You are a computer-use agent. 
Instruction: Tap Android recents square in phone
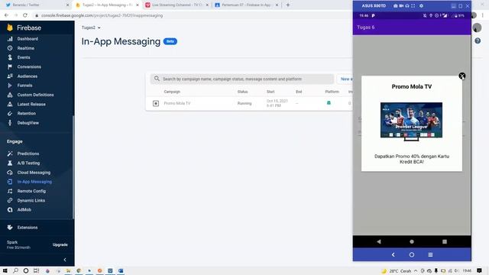click(445, 241)
